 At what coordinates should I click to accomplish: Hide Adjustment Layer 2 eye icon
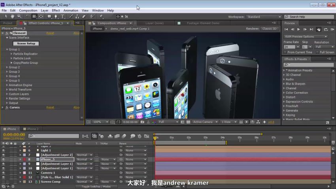click(4, 155)
